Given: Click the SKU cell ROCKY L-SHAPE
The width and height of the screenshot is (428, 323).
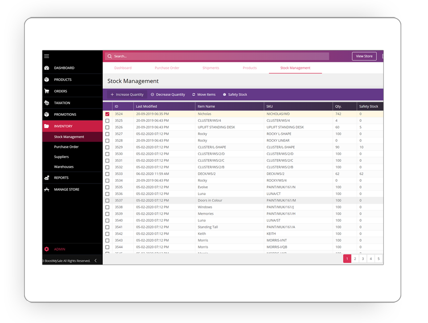Looking at the screenshot, I should point(279,134).
